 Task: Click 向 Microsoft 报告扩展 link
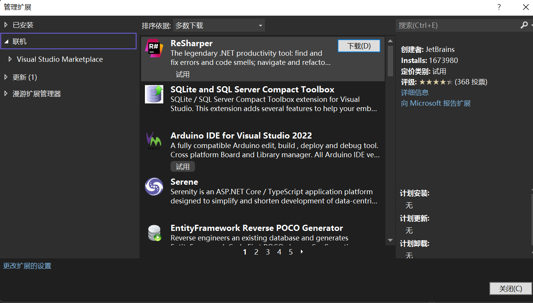point(436,103)
